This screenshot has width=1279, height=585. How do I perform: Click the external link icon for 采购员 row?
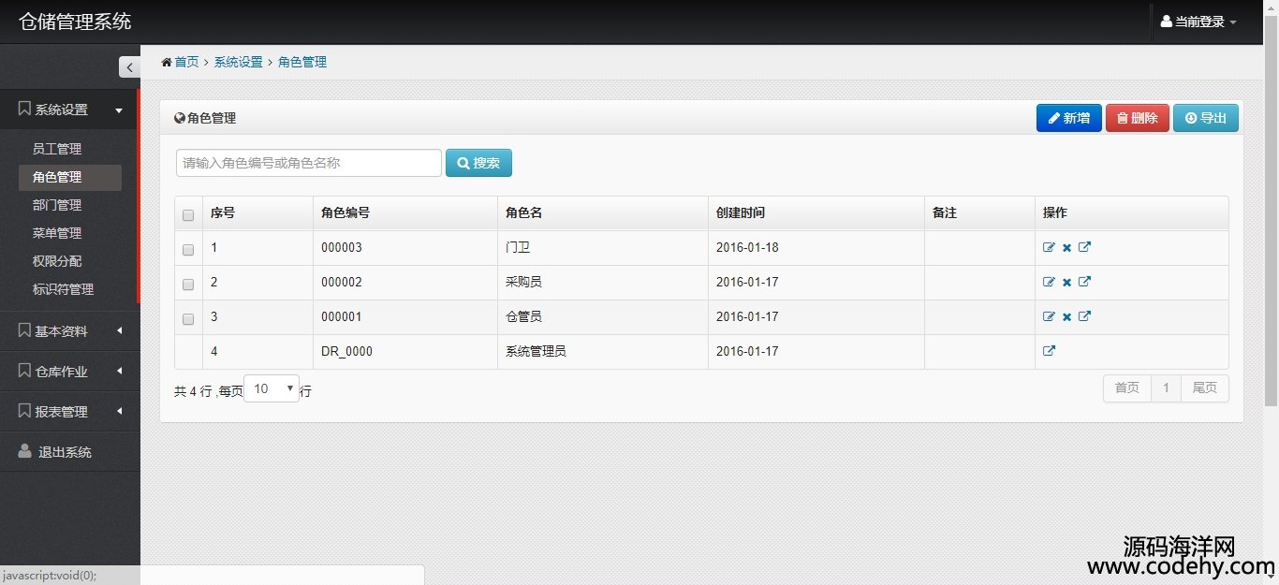coord(1084,282)
